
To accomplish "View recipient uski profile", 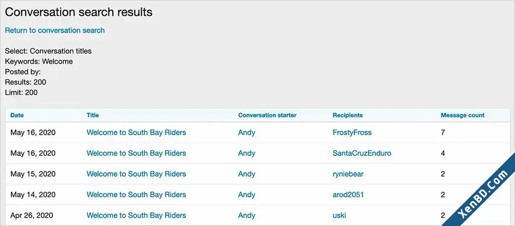I will tap(339, 215).
